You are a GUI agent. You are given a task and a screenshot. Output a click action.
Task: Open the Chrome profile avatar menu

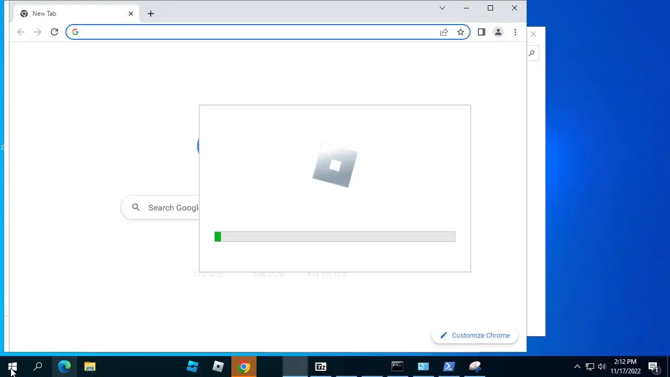click(498, 32)
